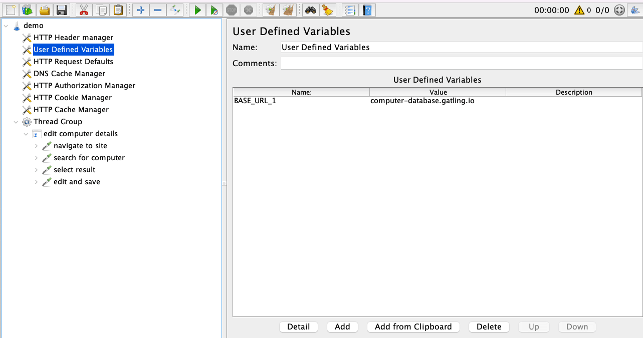The height and width of the screenshot is (338, 643).
Task: Cut the selected element with scissors icon
Action: [84, 10]
